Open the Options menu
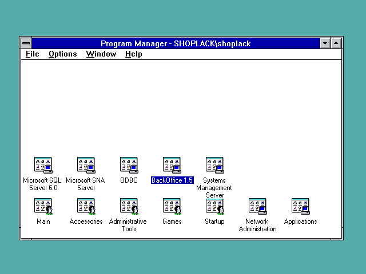This screenshot has width=366, height=274. tap(63, 54)
